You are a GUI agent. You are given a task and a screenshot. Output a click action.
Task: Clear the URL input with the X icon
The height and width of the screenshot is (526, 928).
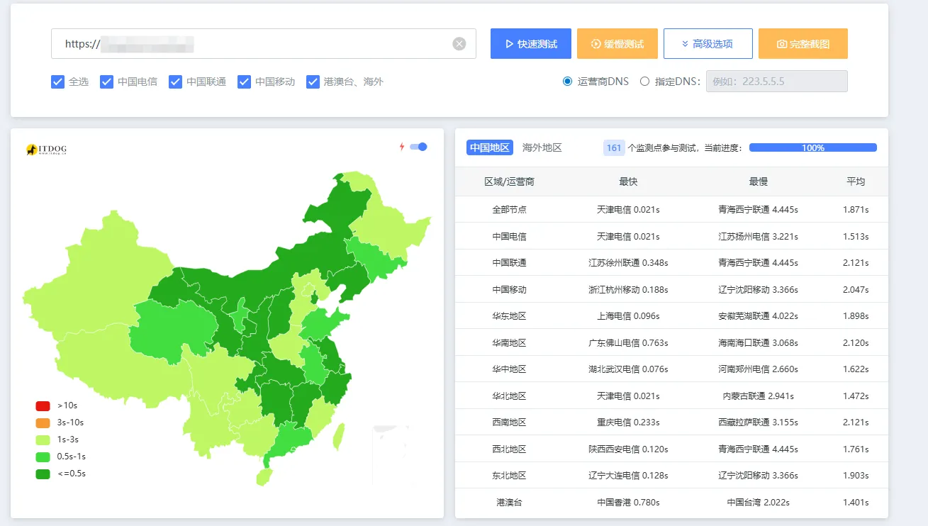pos(459,44)
